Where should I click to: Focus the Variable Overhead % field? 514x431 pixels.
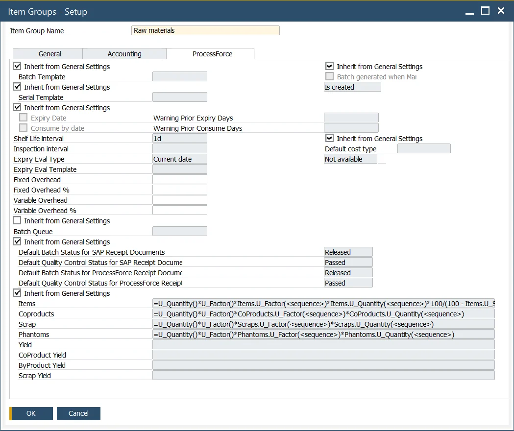pyautogui.click(x=180, y=211)
